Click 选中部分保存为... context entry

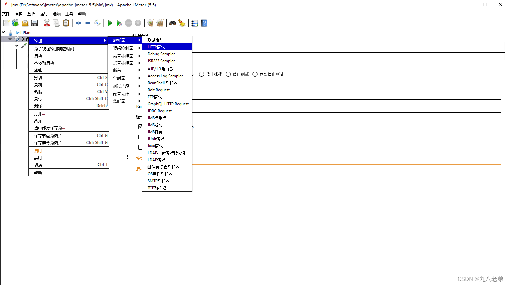click(x=69, y=128)
